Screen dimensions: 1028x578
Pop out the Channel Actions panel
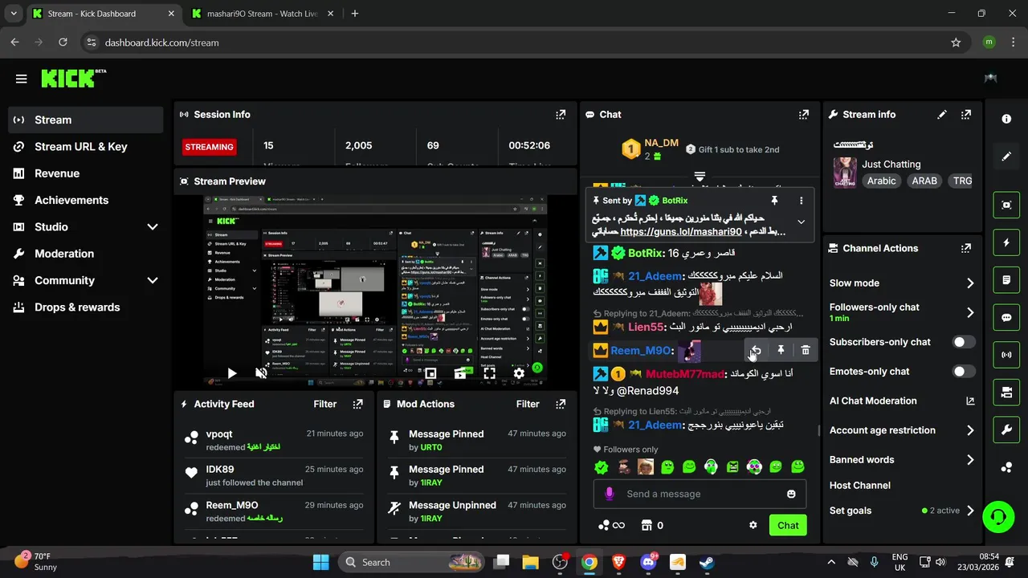[966, 249]
